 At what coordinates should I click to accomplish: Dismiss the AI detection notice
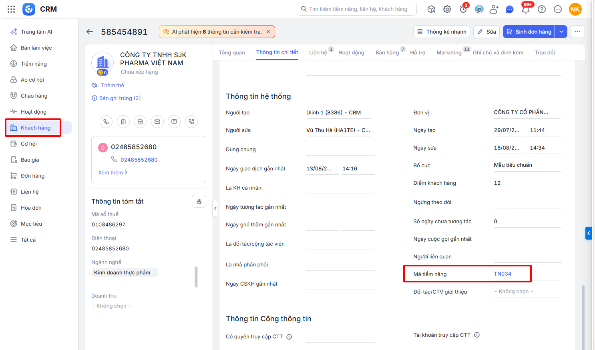pos(268,32)
